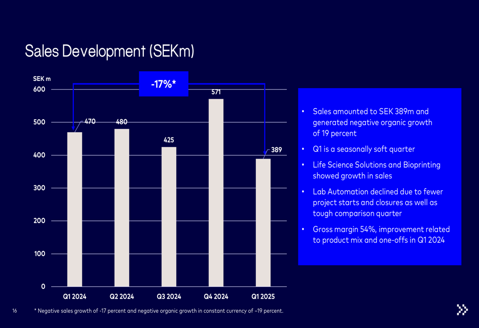Click the -17%* growth callout box
The image size is (479, 328).
tap(164, 84)
